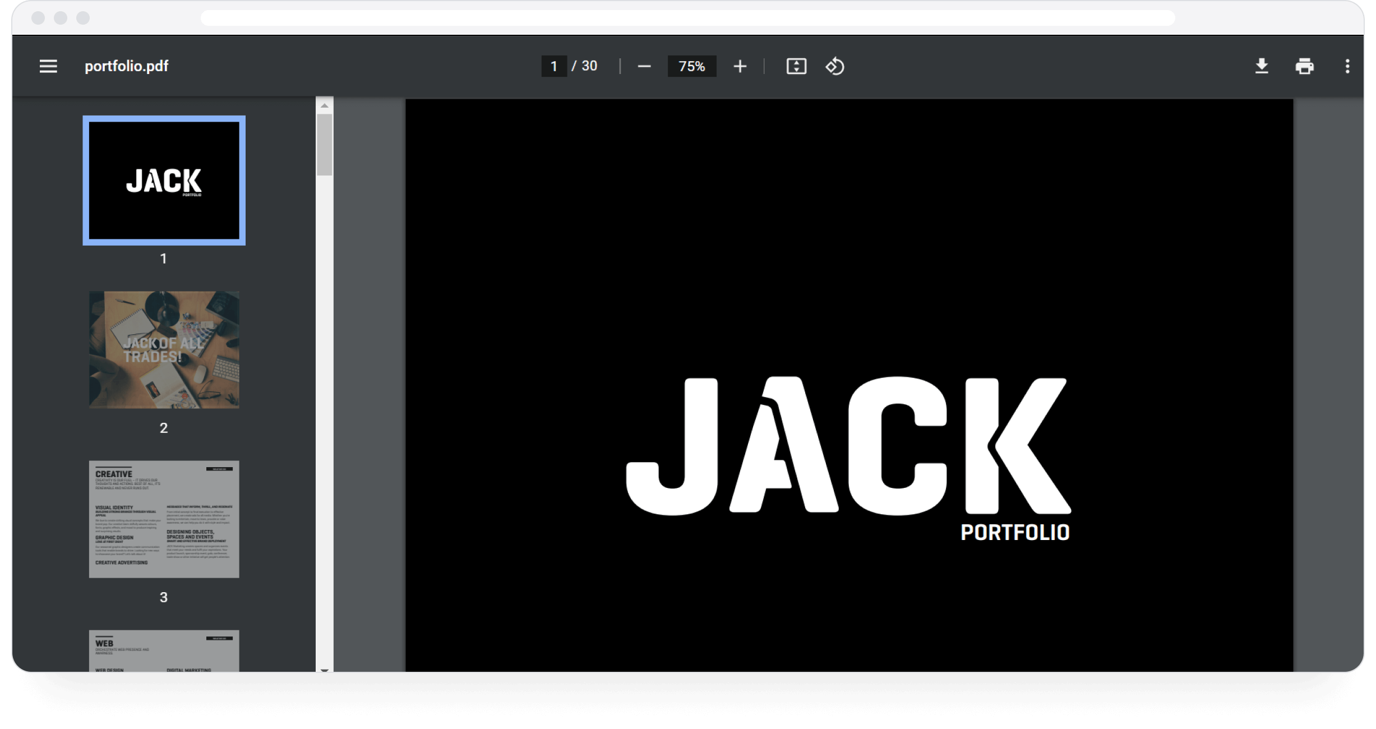Zoom out using the minus icon
1376x729 pixels.
(x=644, y=66)
